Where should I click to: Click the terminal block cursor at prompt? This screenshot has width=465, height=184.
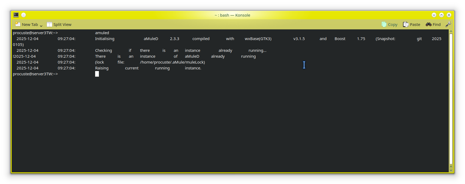pos(97,74)
